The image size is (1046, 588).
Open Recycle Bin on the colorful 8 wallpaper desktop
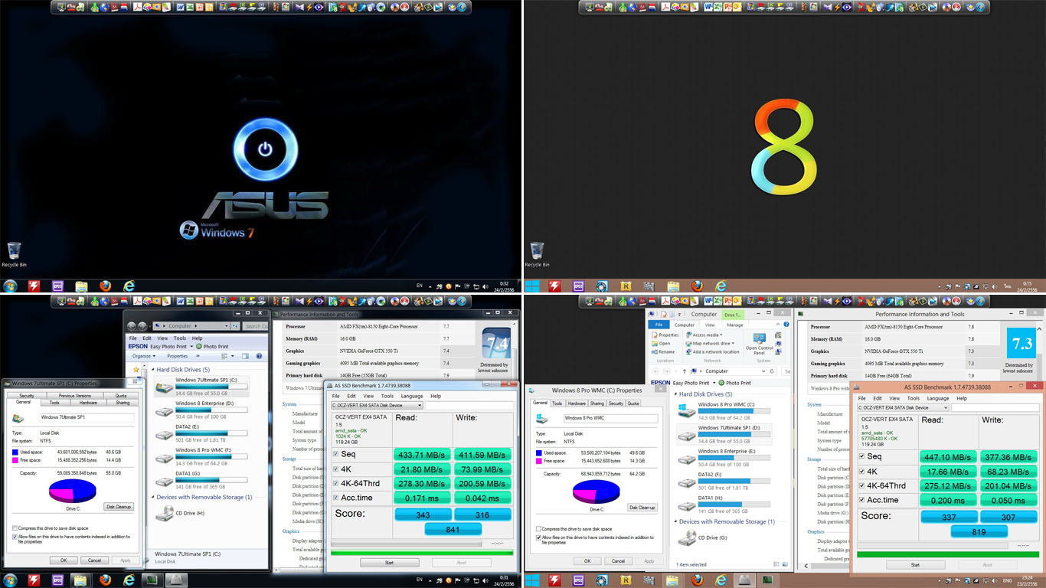(538, 254)
